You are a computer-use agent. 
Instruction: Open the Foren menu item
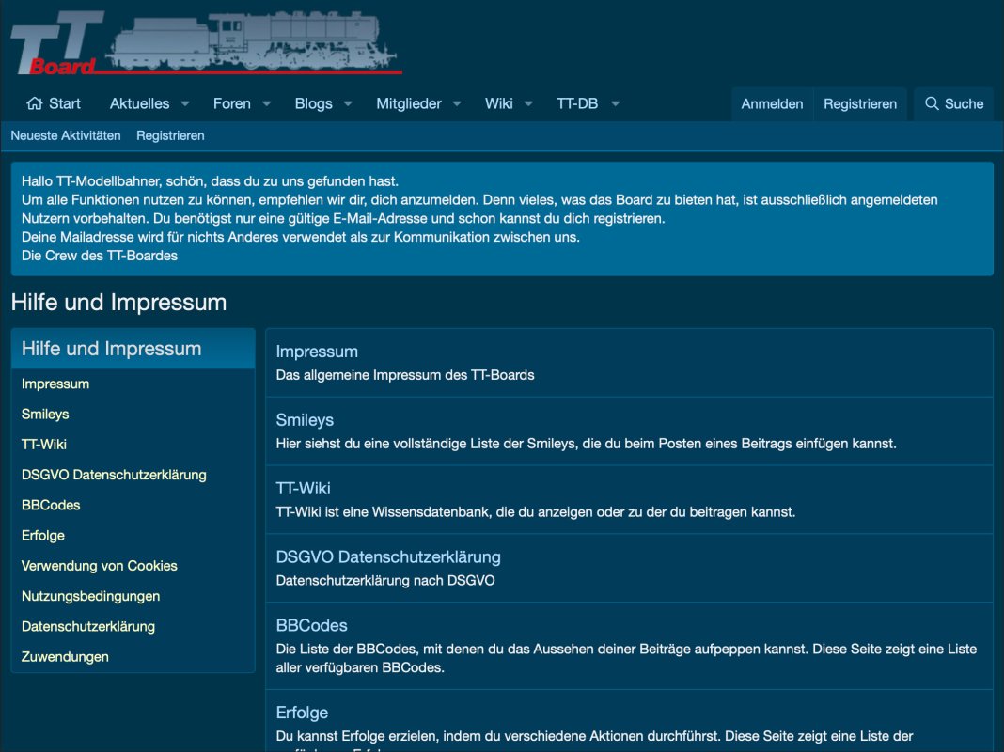pos(231,103)
